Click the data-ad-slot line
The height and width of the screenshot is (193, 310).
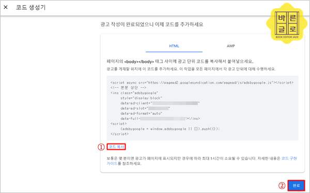(x=145, y=108)
